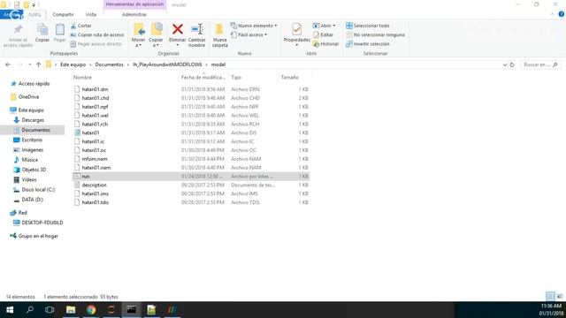Sort by Fecha de modificación column
Image resolution: width=566 pixels, height=318 pixels.
[203, 77]
